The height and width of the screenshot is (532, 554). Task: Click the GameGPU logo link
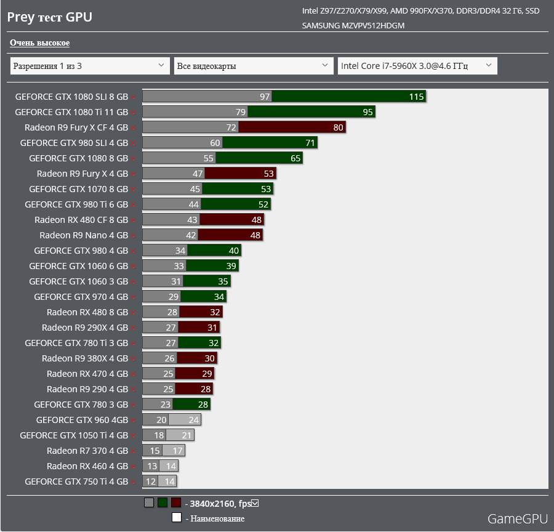tap(517, 519)
